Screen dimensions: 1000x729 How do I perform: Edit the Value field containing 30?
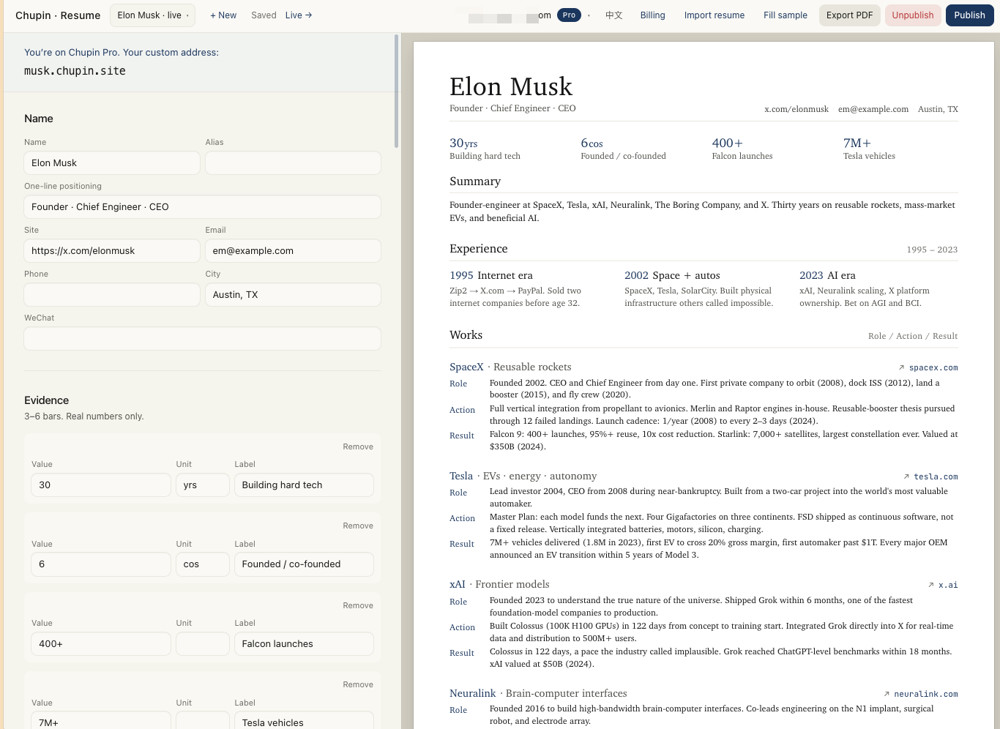(101, 485)
